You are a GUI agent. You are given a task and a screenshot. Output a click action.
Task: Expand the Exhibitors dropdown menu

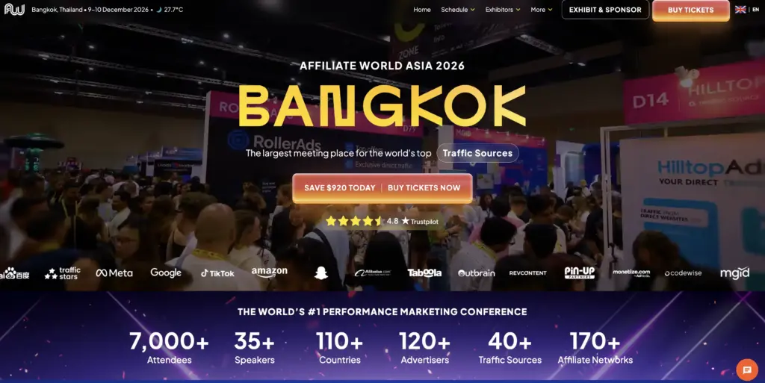pos(503,10)
